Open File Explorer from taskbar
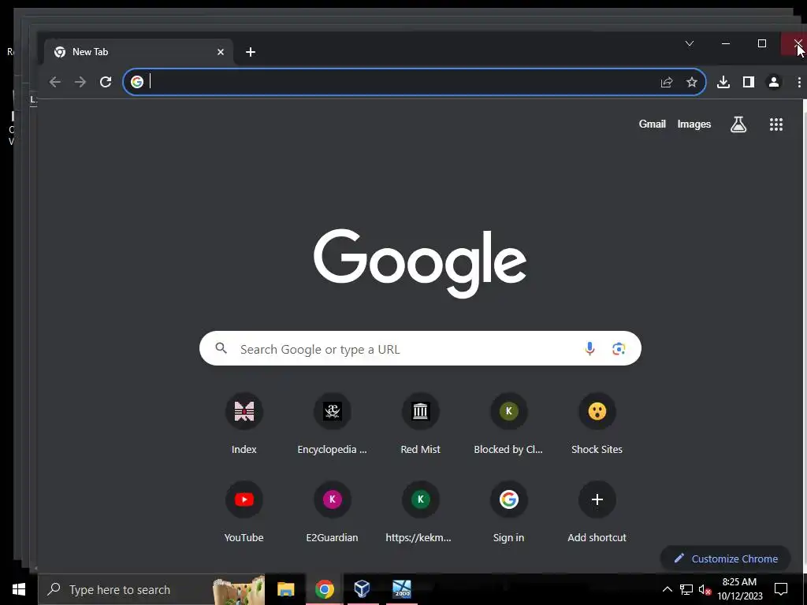The width and height of the screenshot is (807, 605). point(285,589)
